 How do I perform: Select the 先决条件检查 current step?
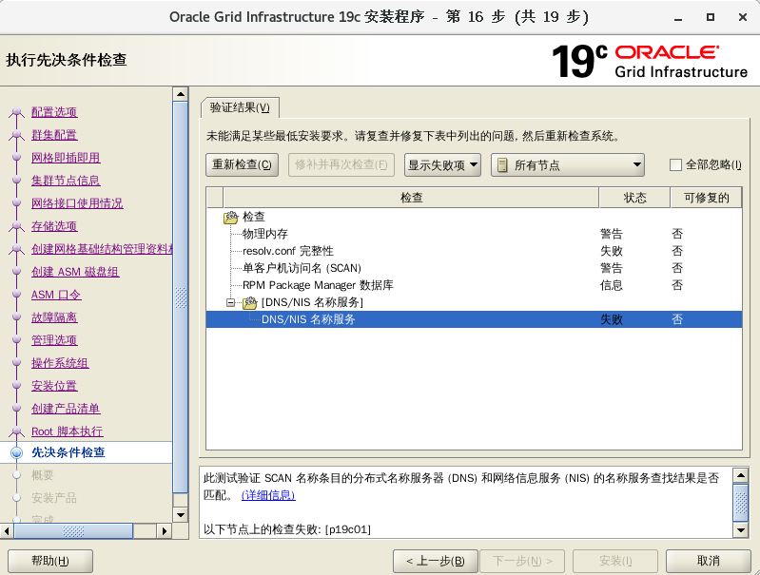[x=68, y=452]
